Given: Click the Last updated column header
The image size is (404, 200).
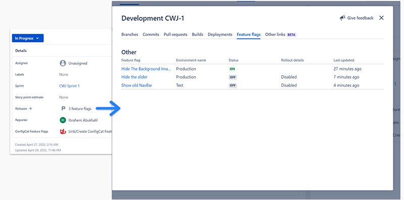Looking at the screenshot, I should (344, 60).
